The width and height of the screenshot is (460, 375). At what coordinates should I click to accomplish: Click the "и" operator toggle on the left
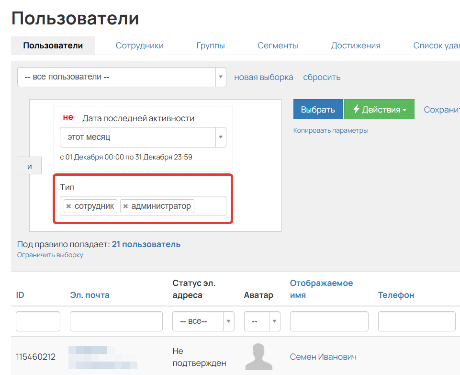(x=29, y=165)
